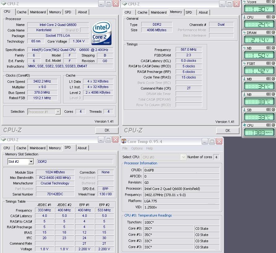Click the thermometer icon on the MB panel
This screenshot has height=253, width=276.
(244, 79)
